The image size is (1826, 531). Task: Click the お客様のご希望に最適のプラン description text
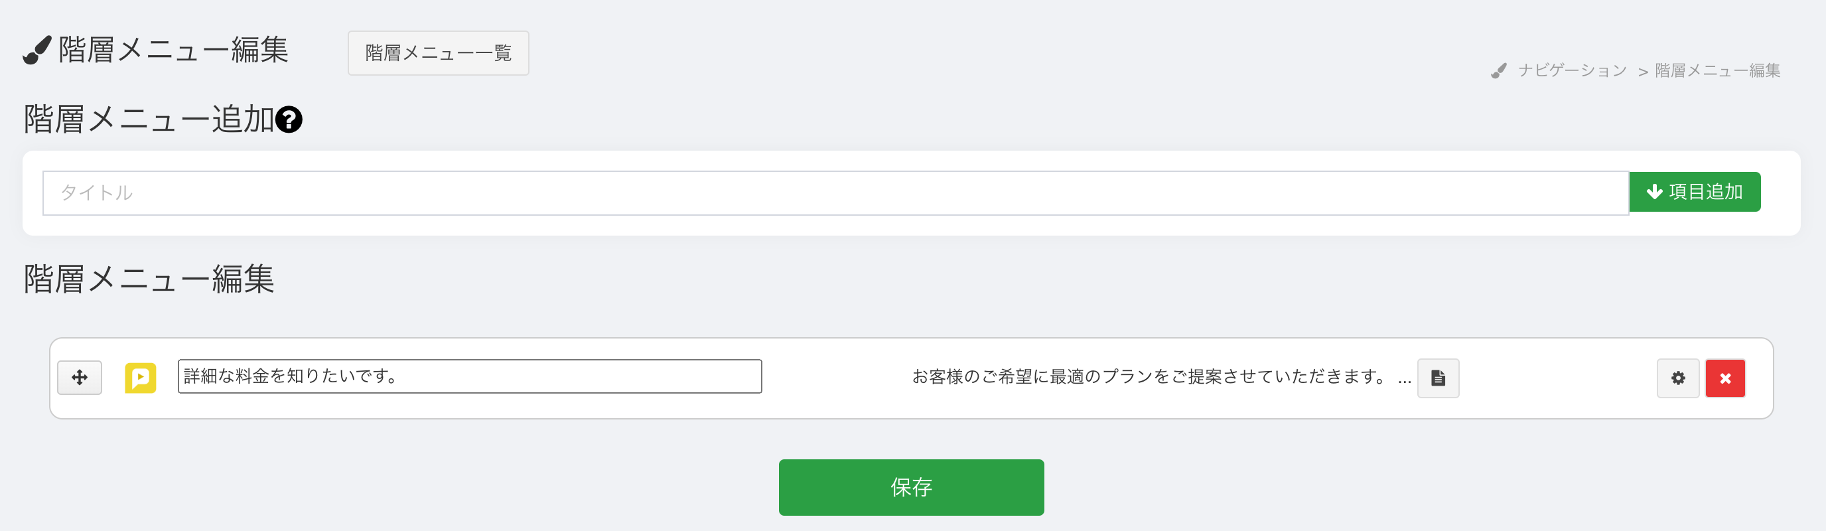click(1149, 376)
